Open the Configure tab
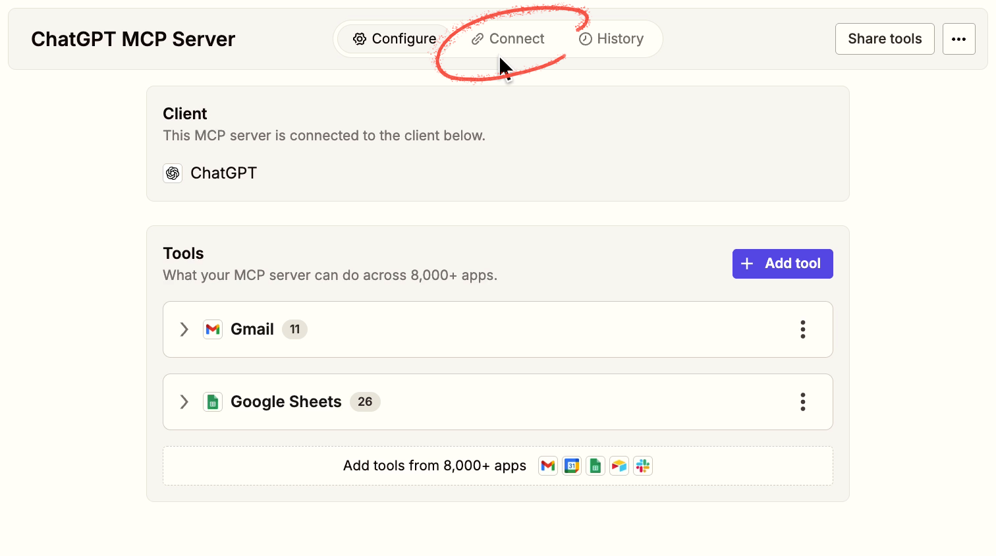996x556 pixels. [x=394, y=39]
